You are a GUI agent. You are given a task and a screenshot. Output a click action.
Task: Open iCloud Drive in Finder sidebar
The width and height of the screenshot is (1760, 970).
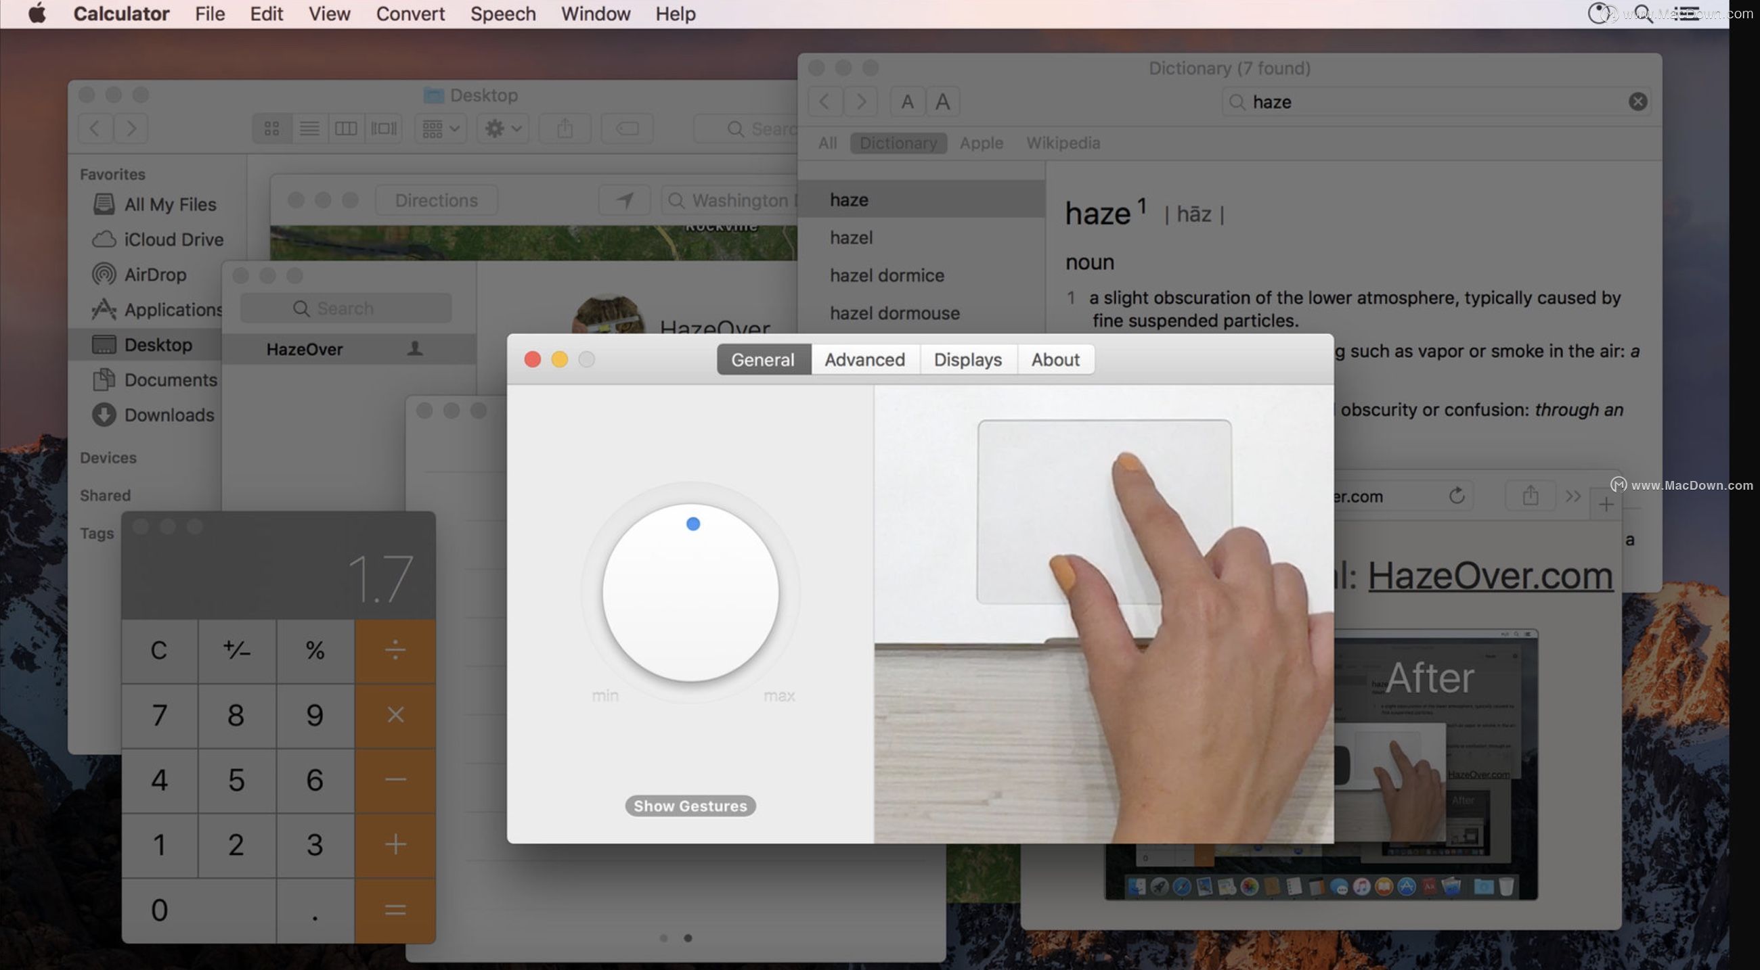158,239
